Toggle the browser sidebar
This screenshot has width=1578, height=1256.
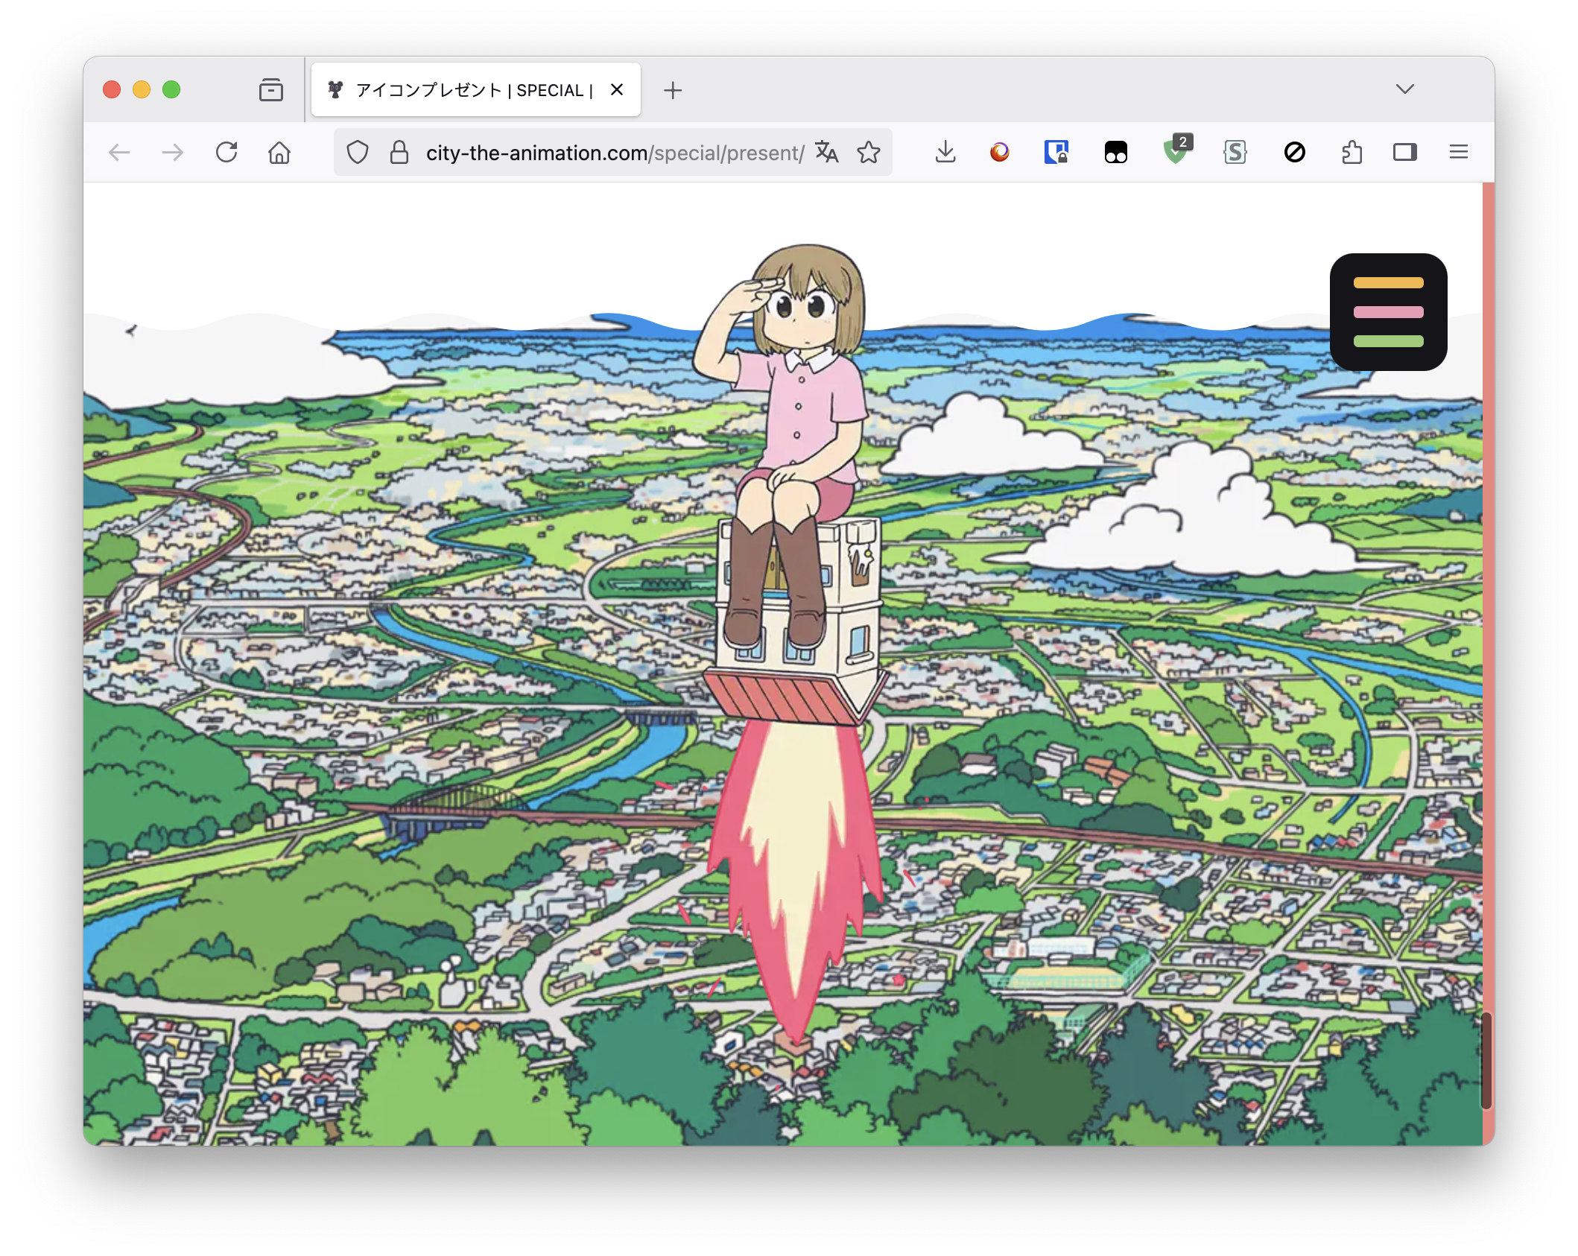(1405, 153)
